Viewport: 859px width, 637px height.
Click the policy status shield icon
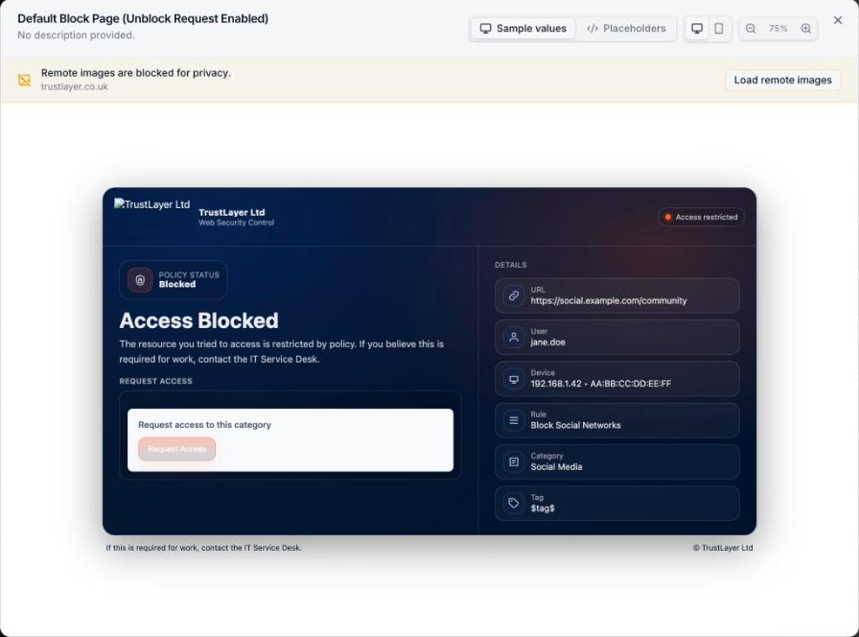tap(140, 279)
